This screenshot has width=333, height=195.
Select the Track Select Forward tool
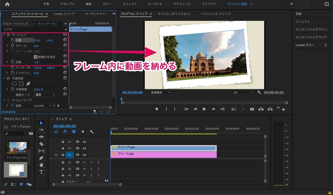click(41, 130)
